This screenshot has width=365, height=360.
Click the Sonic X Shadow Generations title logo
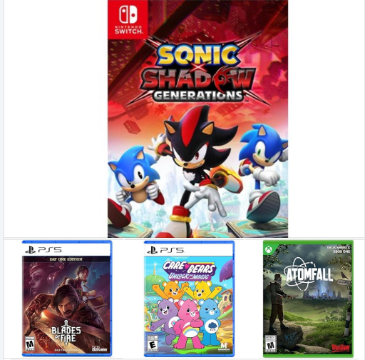click(x=197, y=74)
